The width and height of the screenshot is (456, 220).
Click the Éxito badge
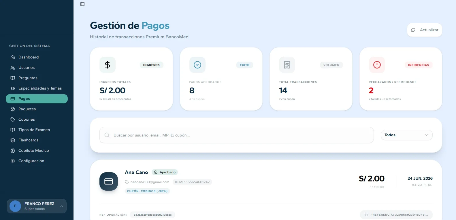tap(245, 65)
